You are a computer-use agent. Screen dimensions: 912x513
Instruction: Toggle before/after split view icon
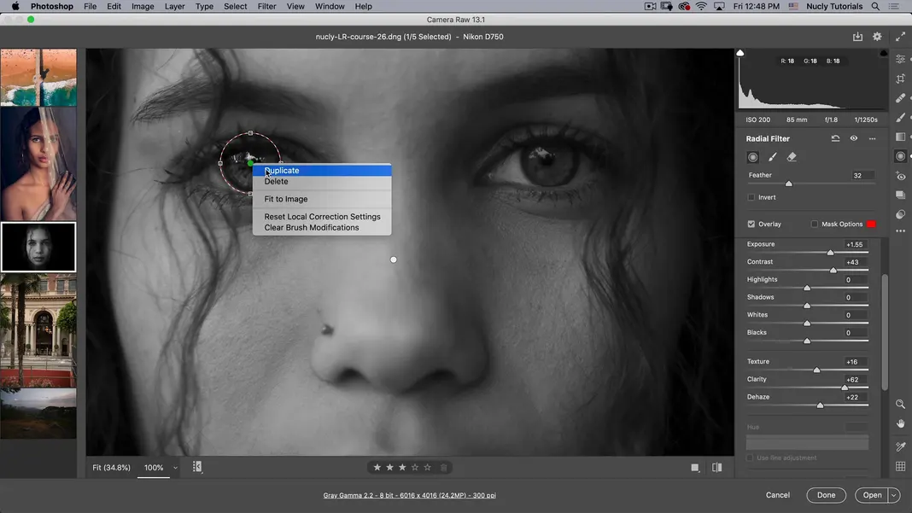coord(716,468)
